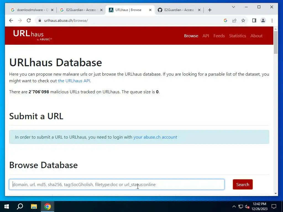
Task: Reload the URLhaus page
Action: [x=29, y=20]
